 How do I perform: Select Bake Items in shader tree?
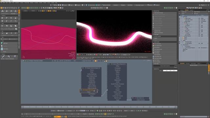[x=185, y=49]
